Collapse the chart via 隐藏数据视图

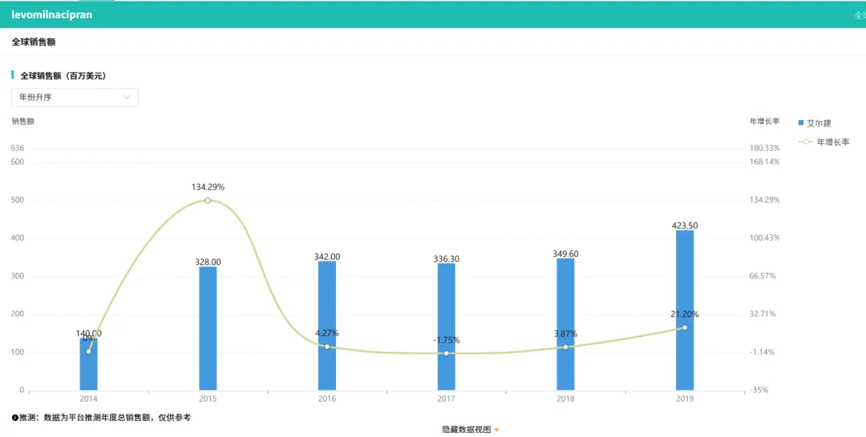pos(470,430)
